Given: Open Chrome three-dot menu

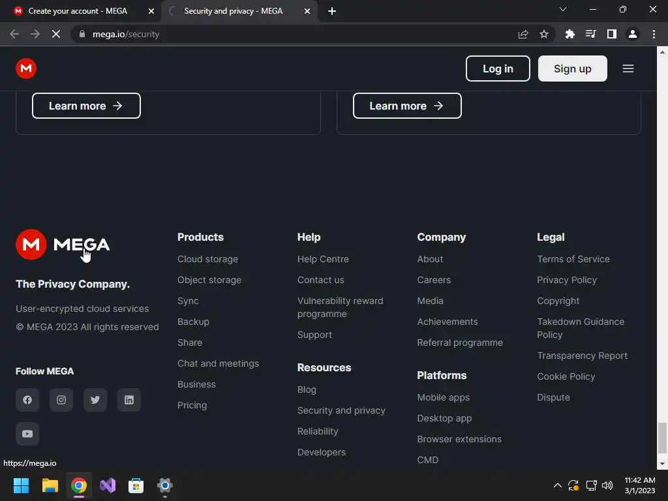Looking at the screenshot, I should coord(654,34).
